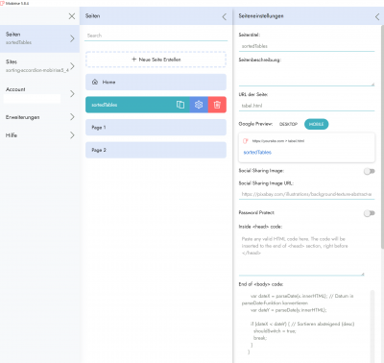Edit the Seitentitel input field

pyautogui.click(x=306, y=46)
